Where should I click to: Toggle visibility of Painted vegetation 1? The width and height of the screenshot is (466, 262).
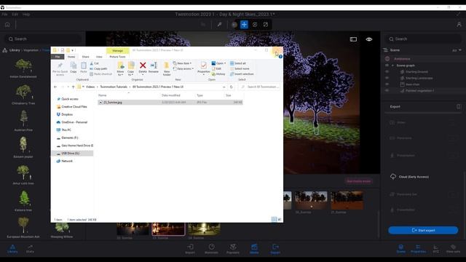(387, 90)
